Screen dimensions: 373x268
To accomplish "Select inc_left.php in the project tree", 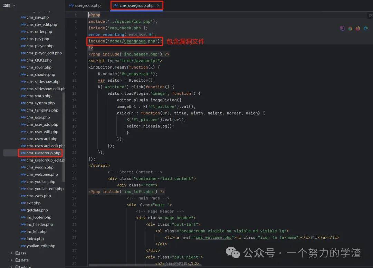I will pyautogui.click(x=34, y=231).
